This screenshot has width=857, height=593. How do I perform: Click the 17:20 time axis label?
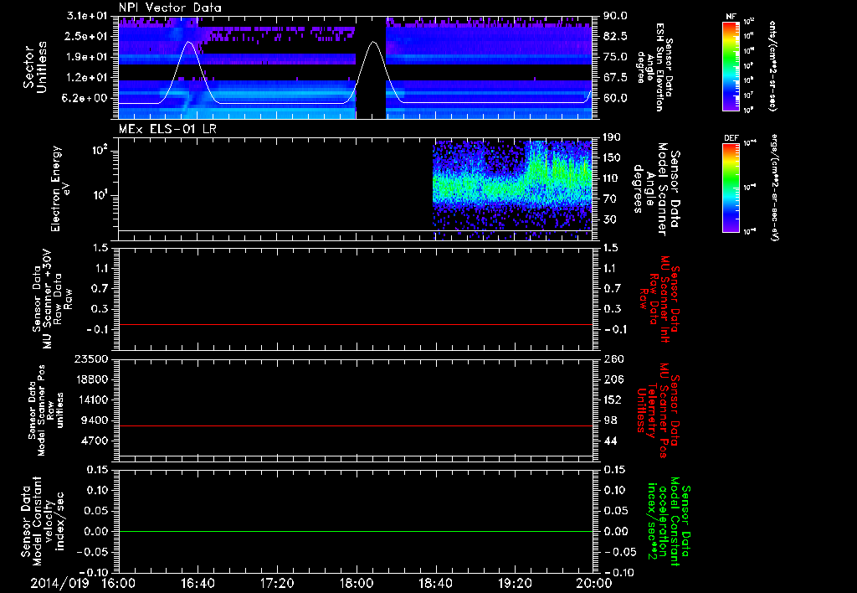point(277,583)
